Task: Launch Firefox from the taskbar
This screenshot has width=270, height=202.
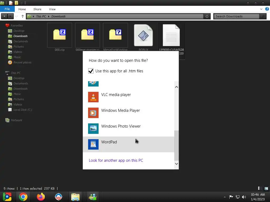Action: point(41,197)
